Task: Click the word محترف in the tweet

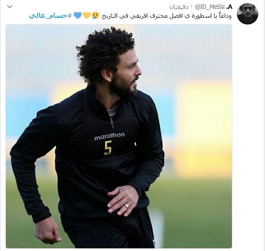Action: click(159, 16)
